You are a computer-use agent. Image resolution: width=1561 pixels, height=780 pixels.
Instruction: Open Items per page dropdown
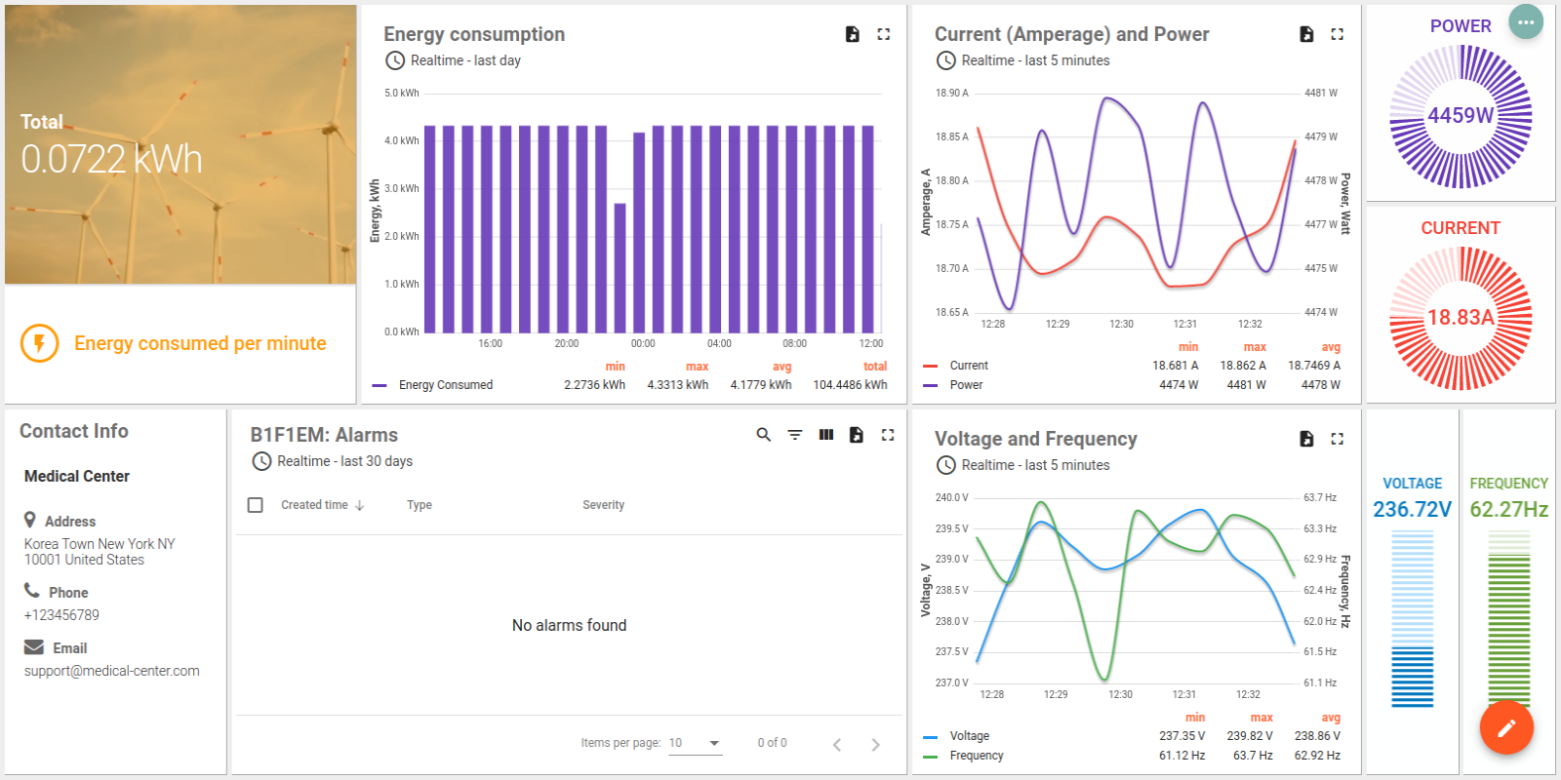pyautogui.click(x=696, y=743)
